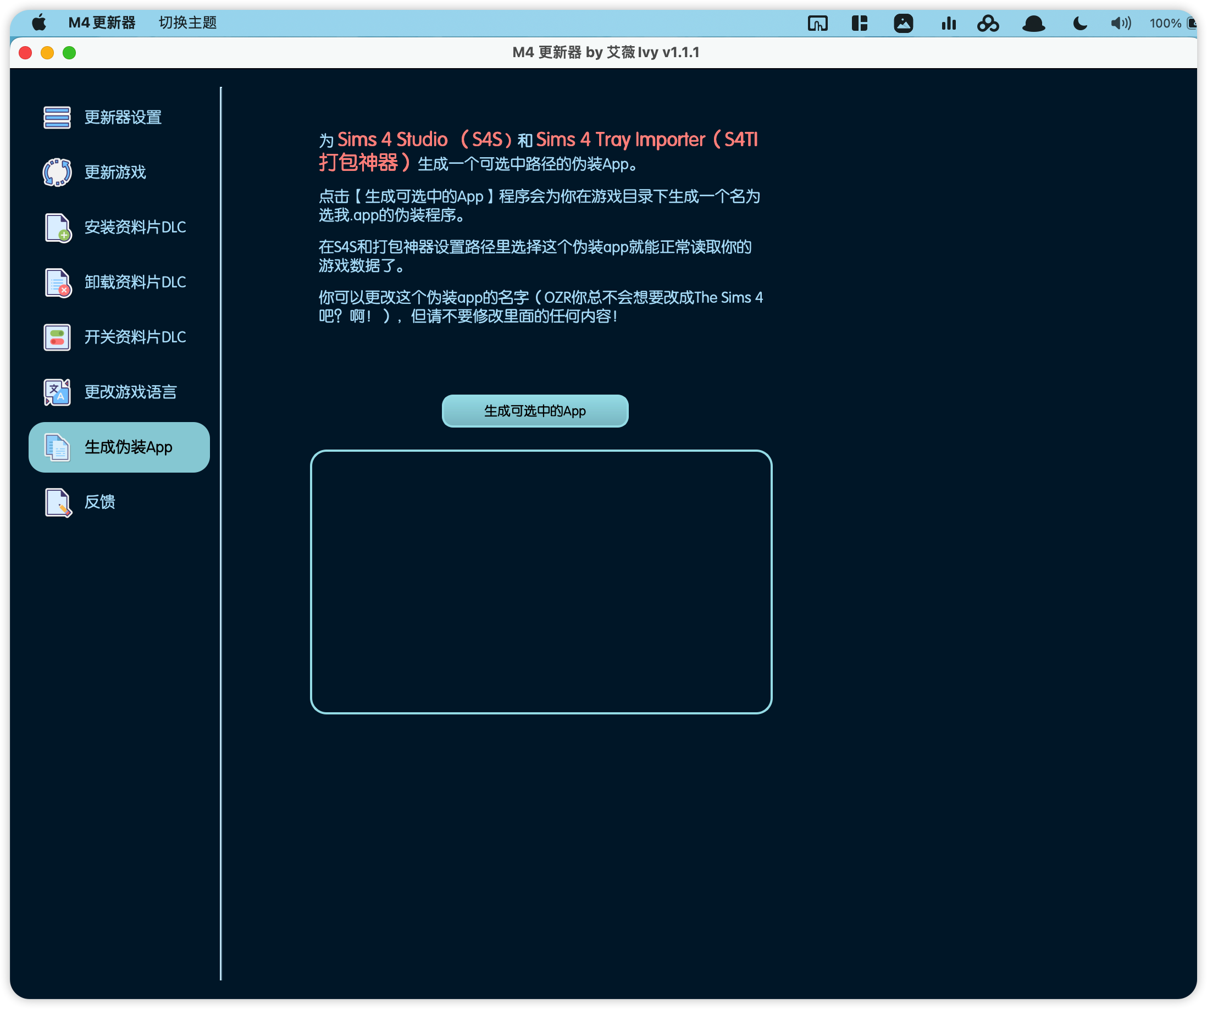The height and width of the screenshot is (1009, 1207).
Task: Close the M4 更新器 window
Action: click(25, 53)
